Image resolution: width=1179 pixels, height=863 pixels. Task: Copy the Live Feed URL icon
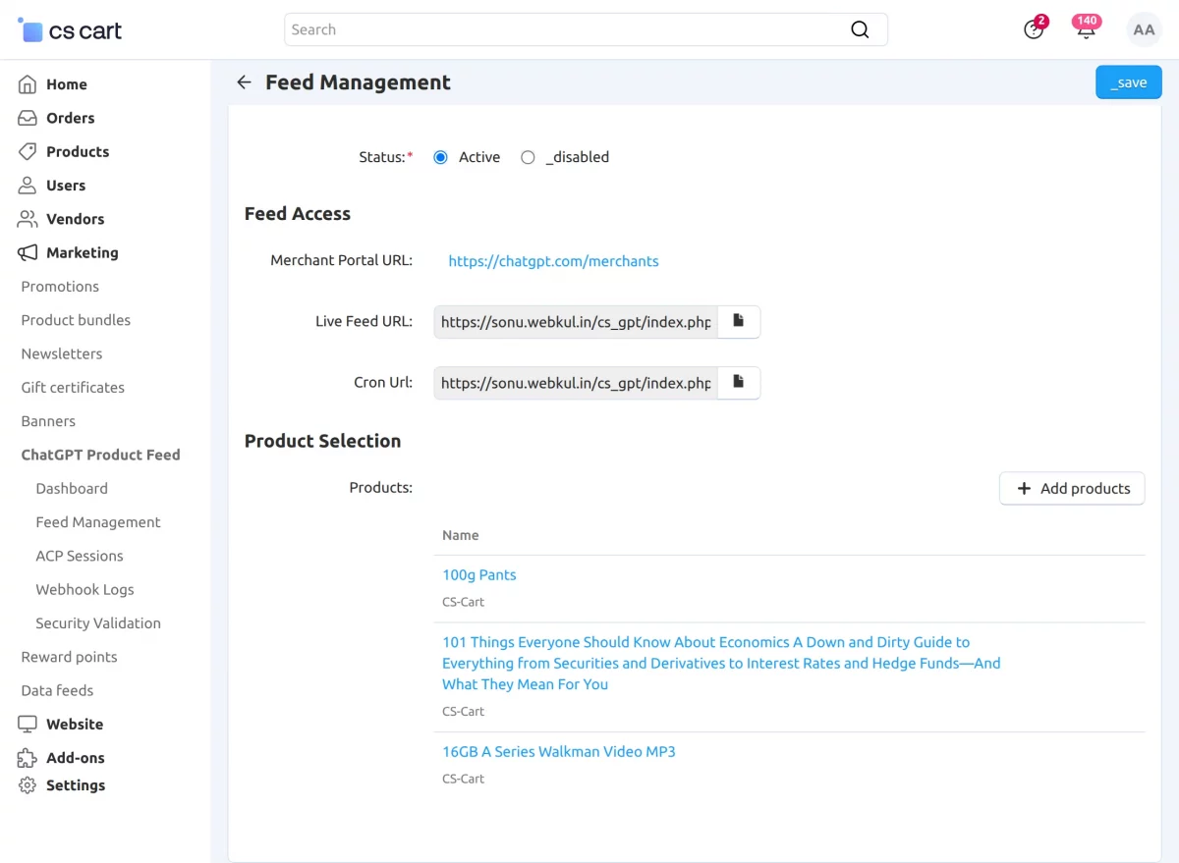pyautogui.click(x=739, y=321)
